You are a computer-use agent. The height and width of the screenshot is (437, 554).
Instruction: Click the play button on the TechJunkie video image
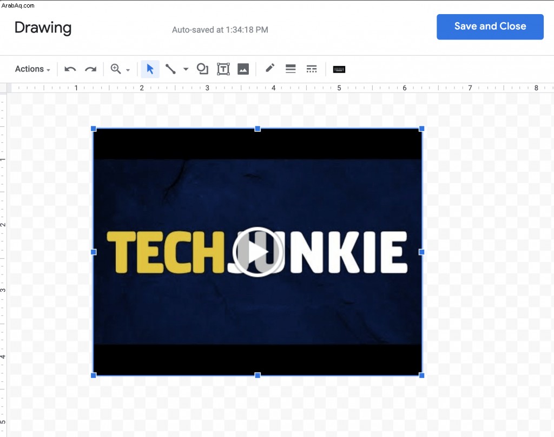point(258,252)
